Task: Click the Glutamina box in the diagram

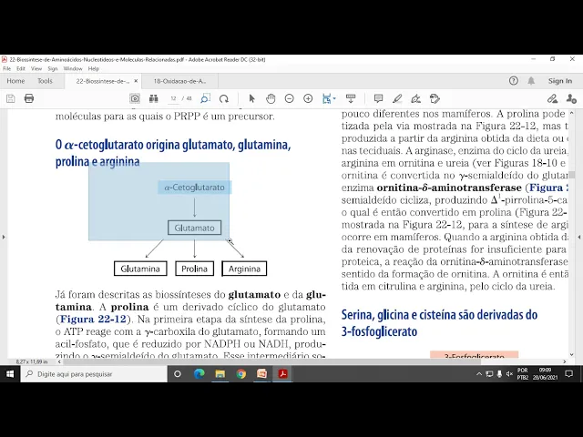Action: tap(140, 269)
